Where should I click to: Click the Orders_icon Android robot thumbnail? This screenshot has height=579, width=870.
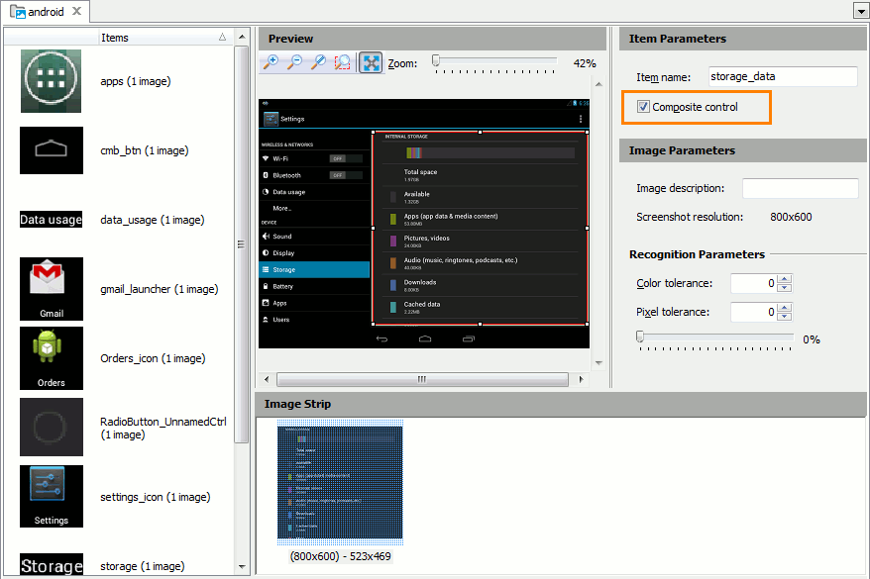coord(51,358)
